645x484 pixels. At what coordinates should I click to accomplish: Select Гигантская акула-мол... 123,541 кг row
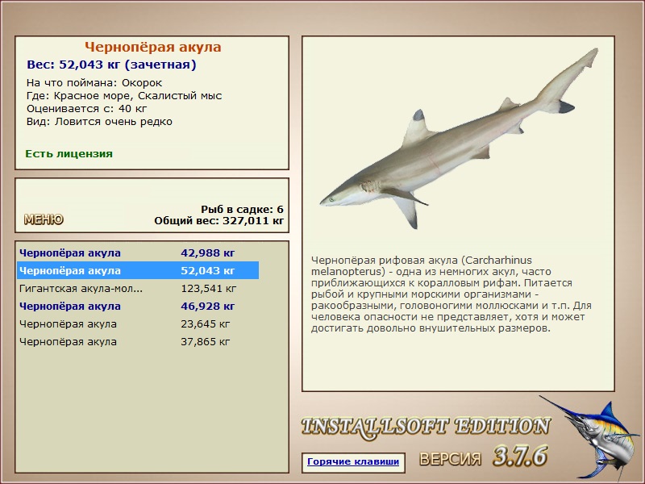pyautogui.click(x=138, y=288)
